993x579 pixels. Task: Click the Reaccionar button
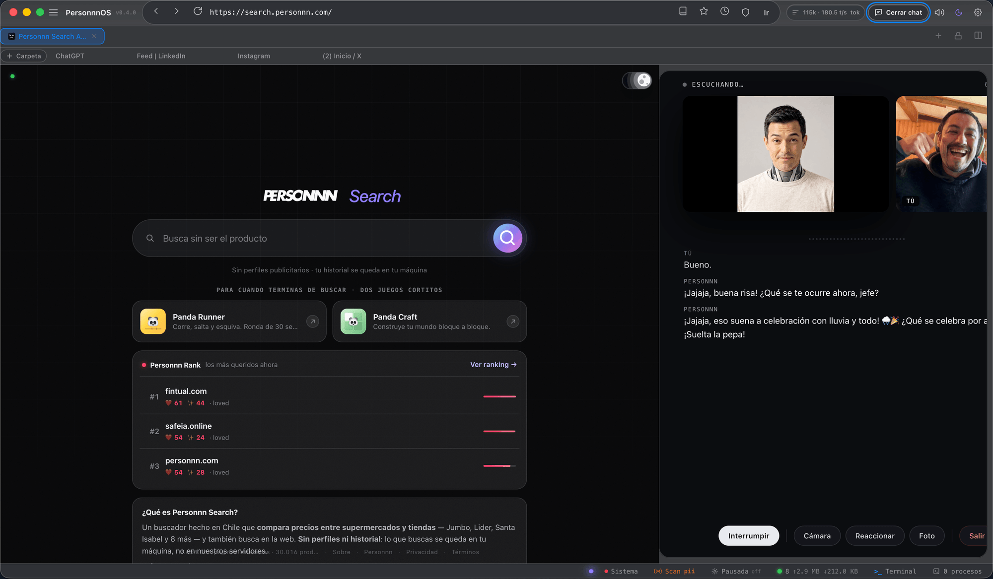click(875, 536)
